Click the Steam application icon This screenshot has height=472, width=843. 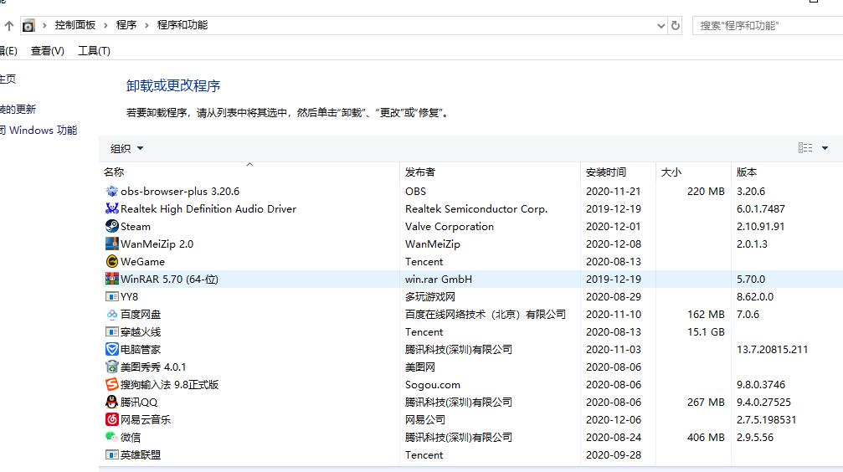(x=112, y=226)
